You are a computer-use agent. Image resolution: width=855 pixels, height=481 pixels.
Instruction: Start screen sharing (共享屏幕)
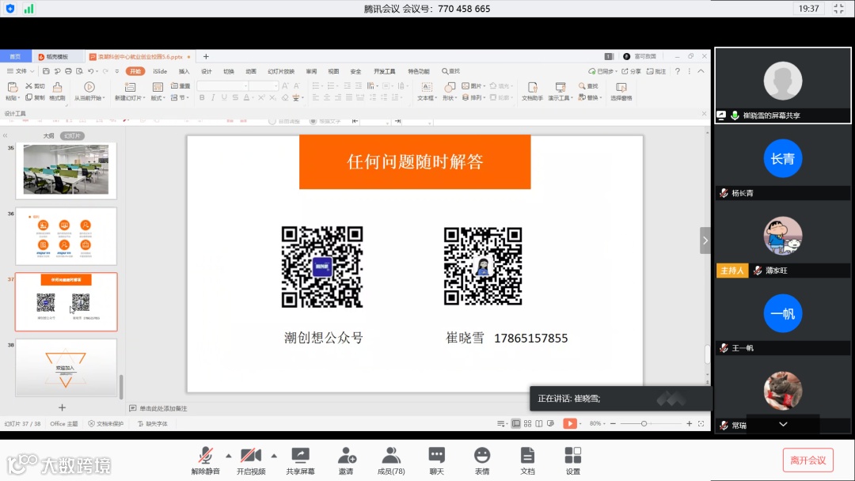point(301,460)
